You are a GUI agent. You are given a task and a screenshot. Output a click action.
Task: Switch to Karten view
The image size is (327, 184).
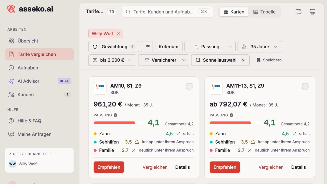pyautogui.click(x=234, y=12)
